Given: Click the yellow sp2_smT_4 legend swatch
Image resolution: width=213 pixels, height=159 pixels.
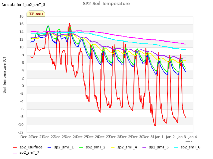Looking at the screenshot, I should point(113,148).
